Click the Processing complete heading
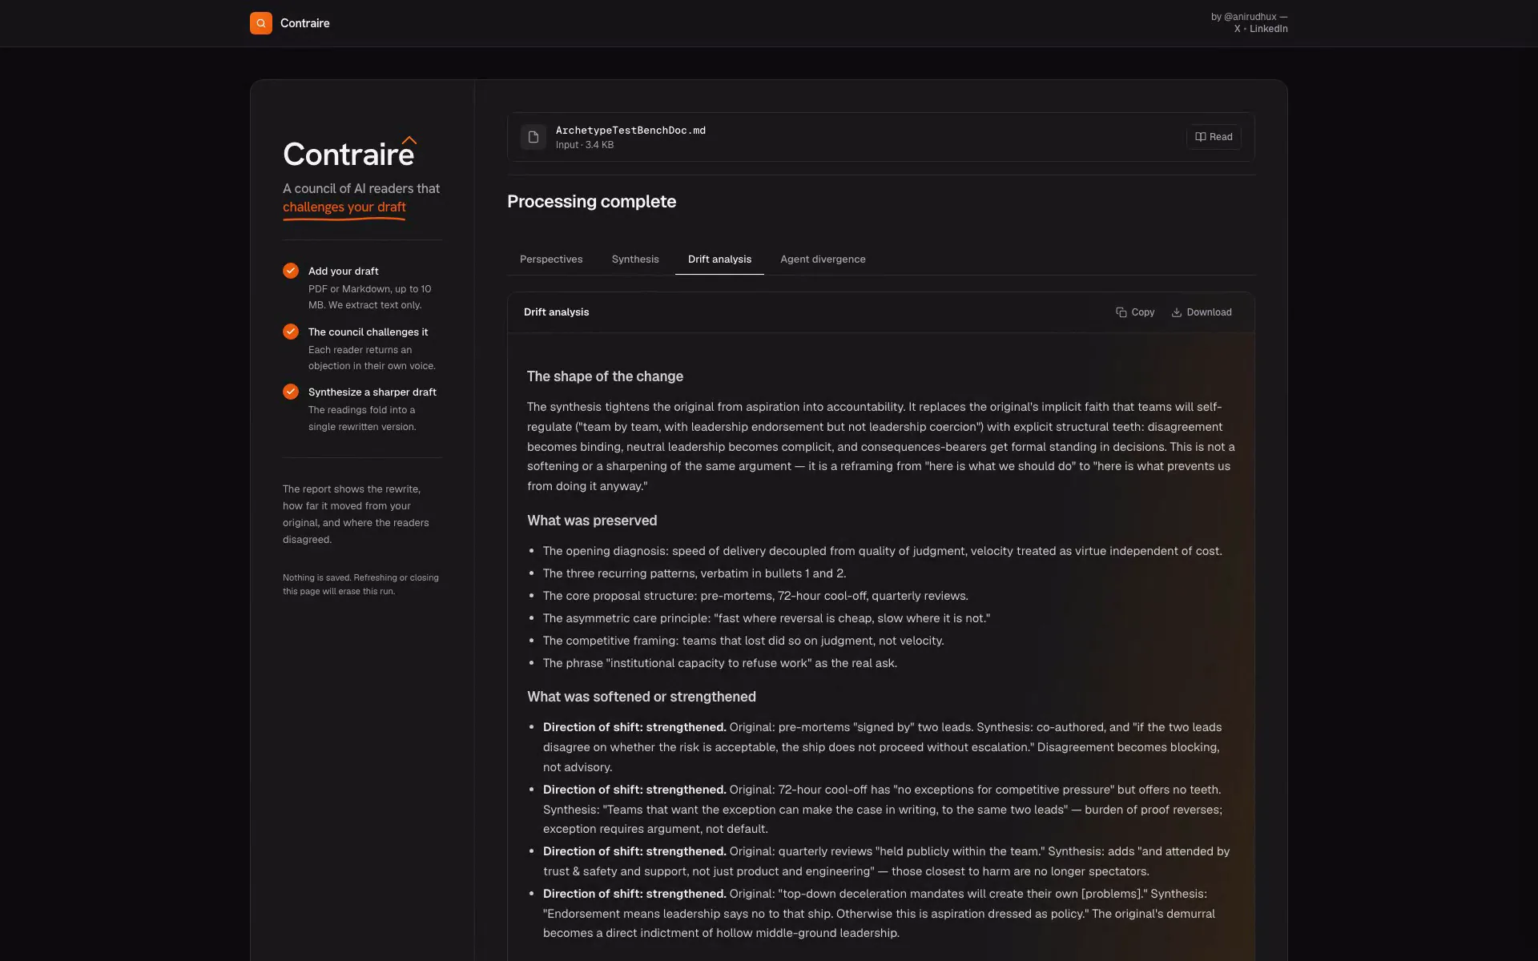Image resolution: width=1538 pixels, height=961 pixels. 591,202
